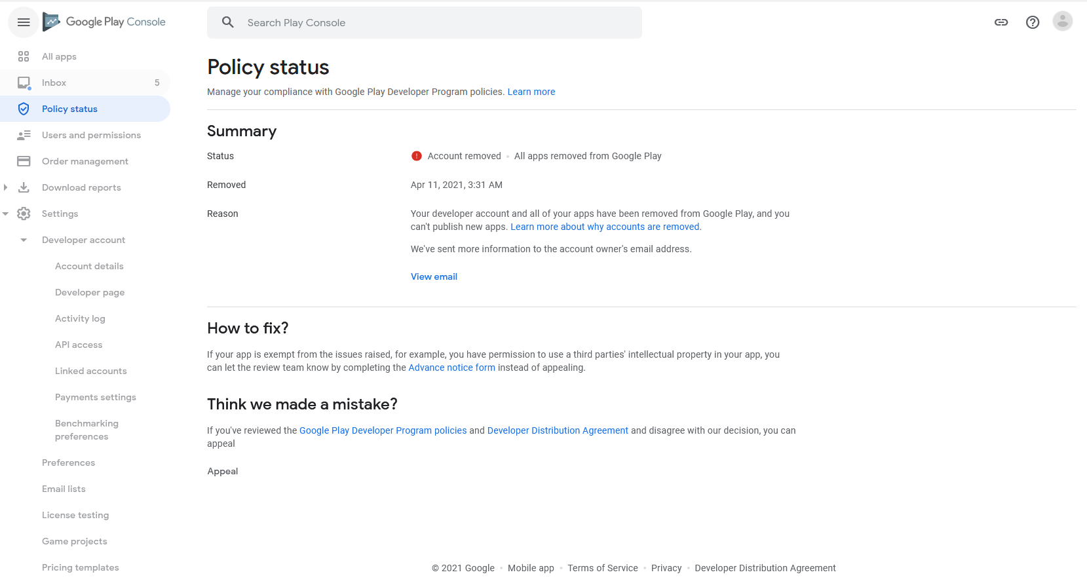Open Order management page
This screenshot has width=1087, height=585.
pyautogui.click(x=85, y=161)
